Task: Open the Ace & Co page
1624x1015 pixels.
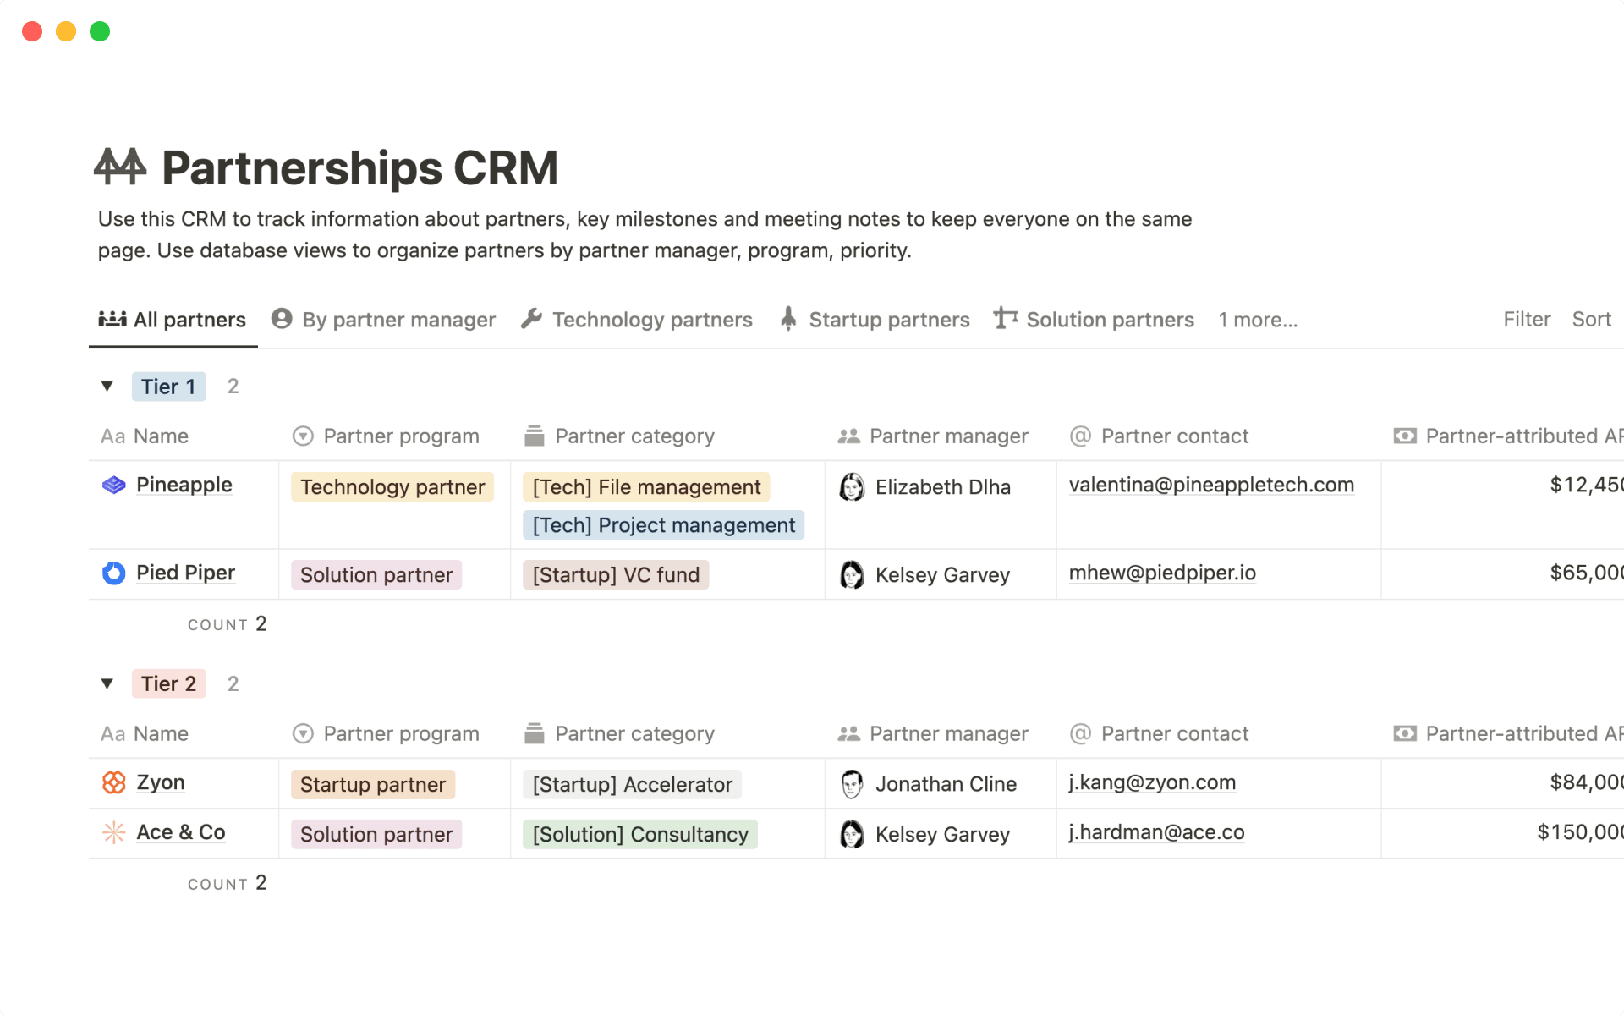Action: tap(180, 832)
